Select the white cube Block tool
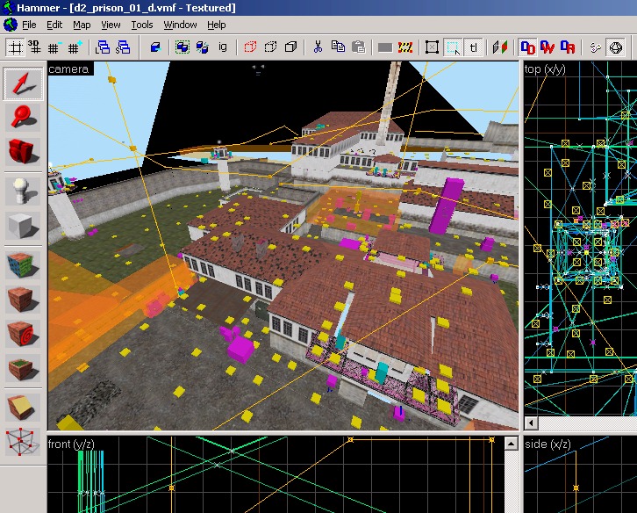The height and width of the screenshot is (513, 637). coord(23,225)
